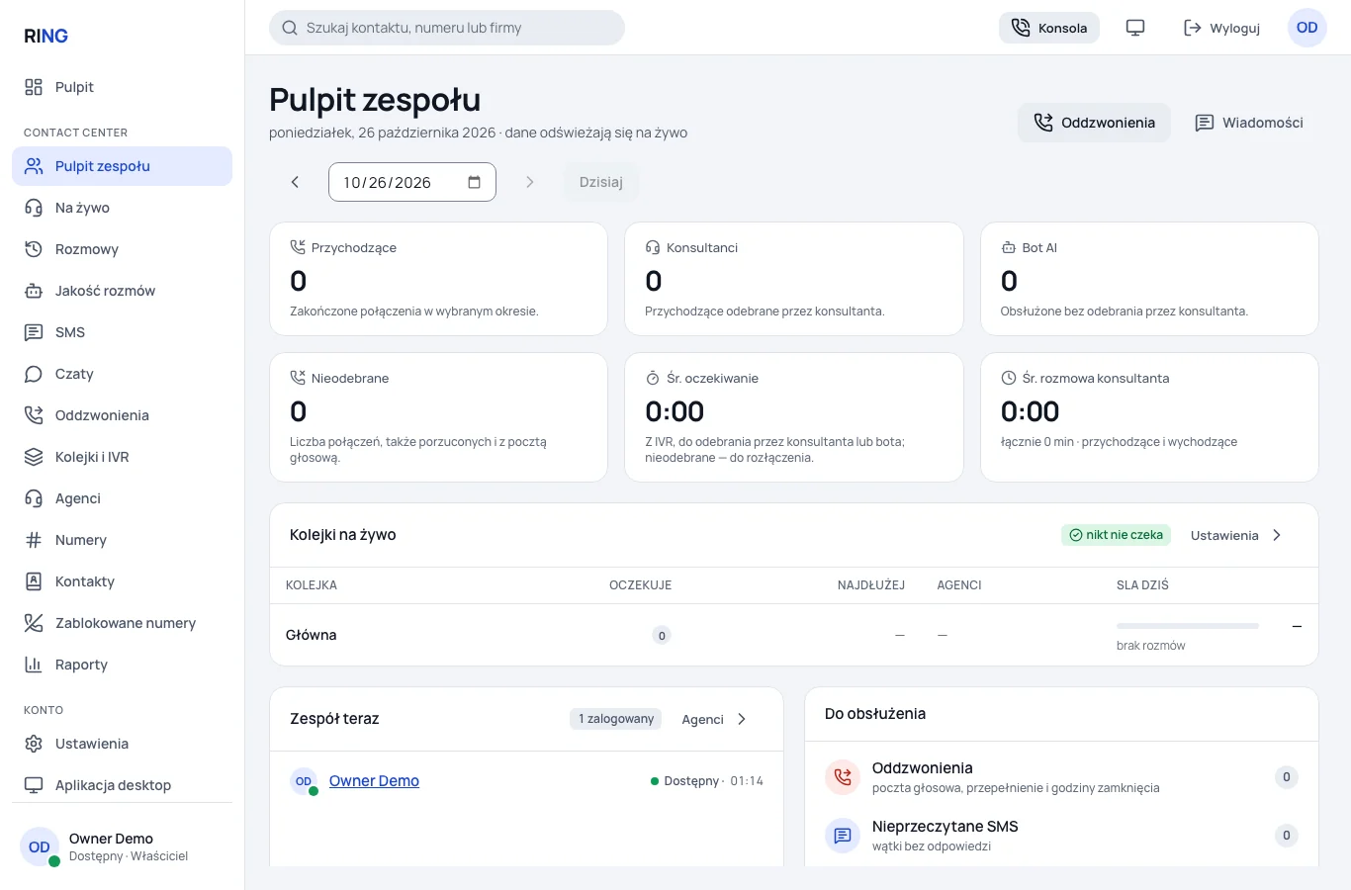Click the Główna queue row name
1351x890 pixels.
(x=312, y=635)
